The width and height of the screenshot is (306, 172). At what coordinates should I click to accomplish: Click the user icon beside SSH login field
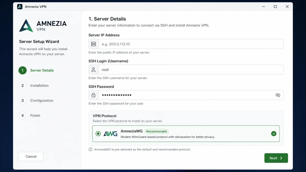click(x=94, y=70)
